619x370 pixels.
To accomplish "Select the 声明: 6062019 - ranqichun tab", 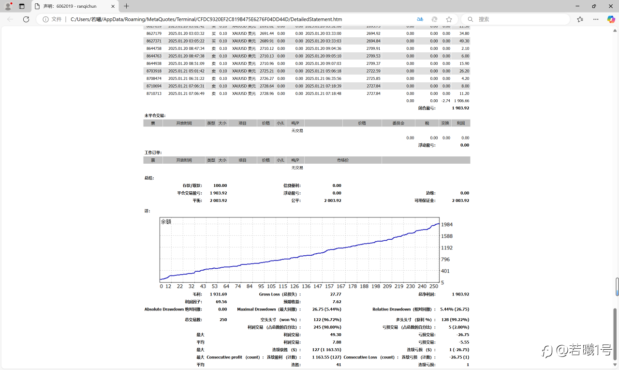I will 73,6.
